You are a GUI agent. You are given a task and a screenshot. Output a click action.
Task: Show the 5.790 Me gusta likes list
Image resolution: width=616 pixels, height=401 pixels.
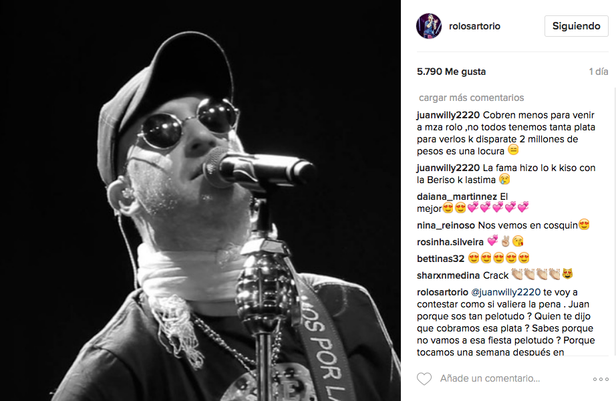(452, 72)
